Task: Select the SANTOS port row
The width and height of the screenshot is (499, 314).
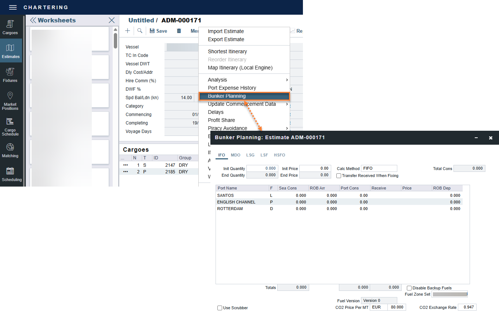Action: 339,195
